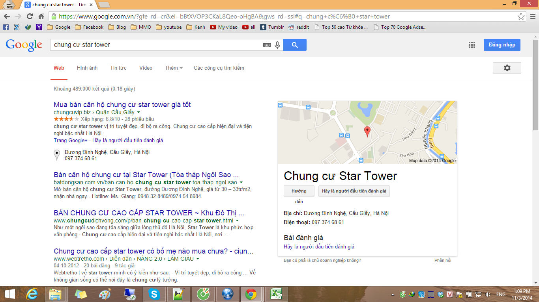Open 'BÁN CHUNG CƯ CAO CẤP STAR TOWER' result

pyautogui.click(x=149, y=213)
